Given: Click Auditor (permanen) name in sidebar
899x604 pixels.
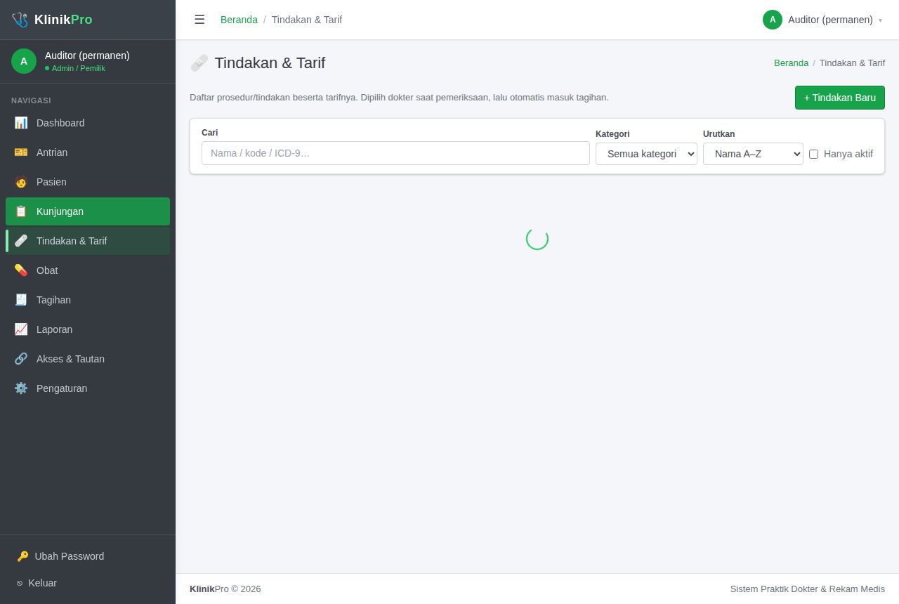Looking at the screenshot, I should tap(87, 55).
